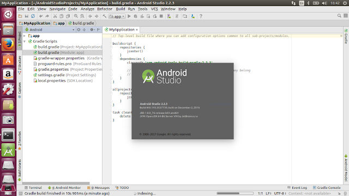Select the MyApplication editor tab
This screenshot has height=196, width=349.
point(122,29)
